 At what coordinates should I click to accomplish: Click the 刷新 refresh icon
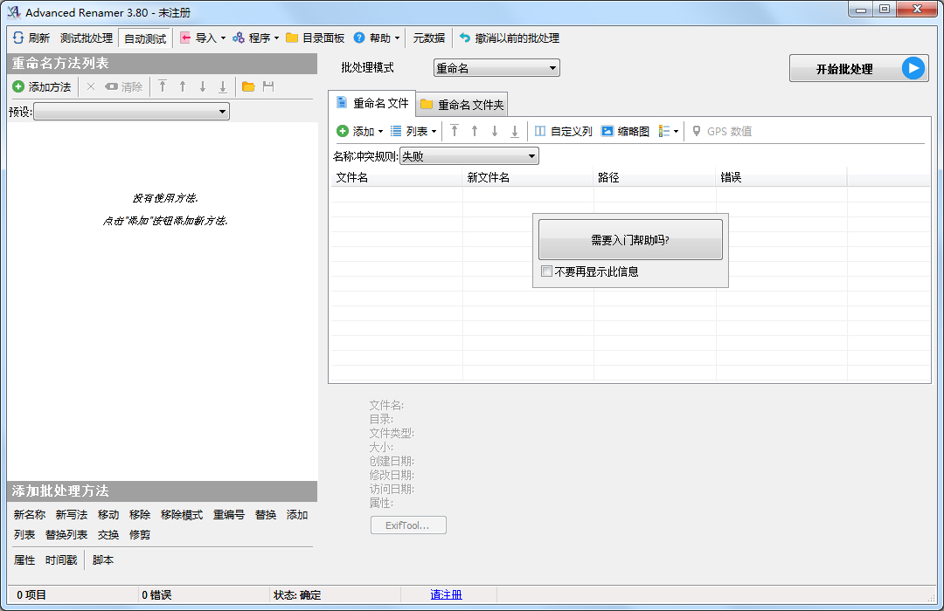click(x=17, y=38)
